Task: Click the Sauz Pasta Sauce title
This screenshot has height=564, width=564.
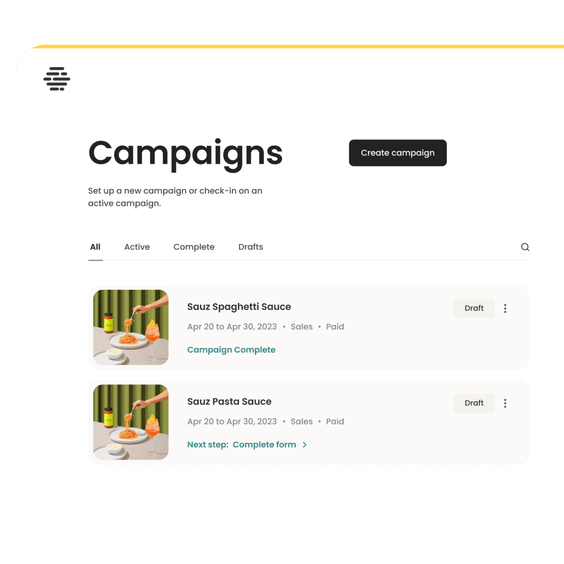Action: pos(229,402)
